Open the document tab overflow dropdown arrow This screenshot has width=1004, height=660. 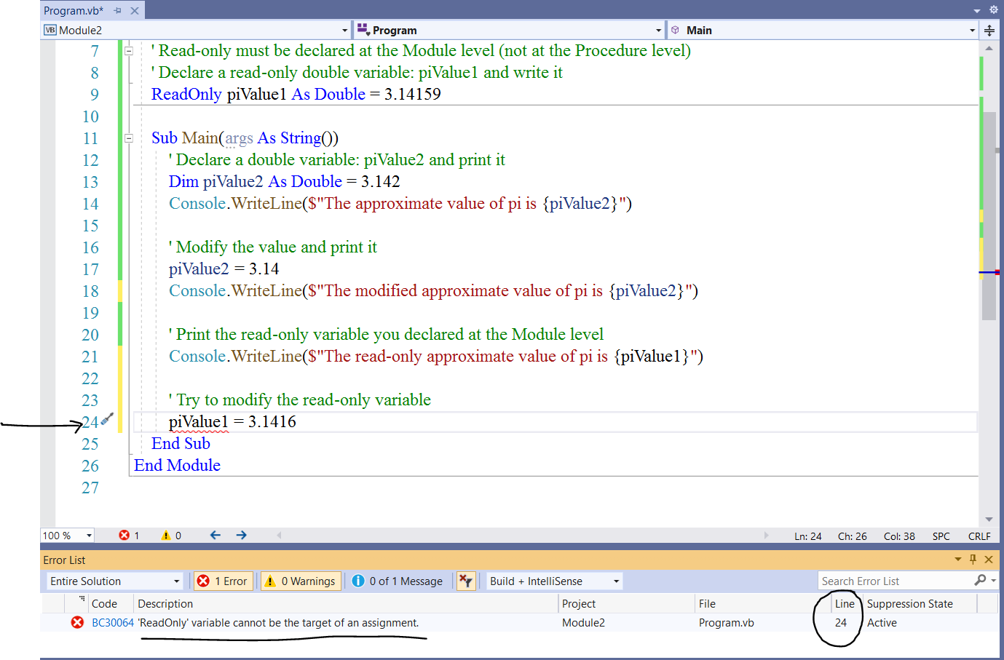[977, 11]
